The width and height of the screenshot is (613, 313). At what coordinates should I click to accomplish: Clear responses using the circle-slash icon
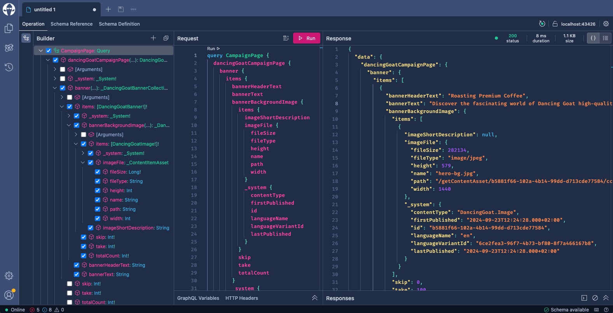(x=595, y=298)
